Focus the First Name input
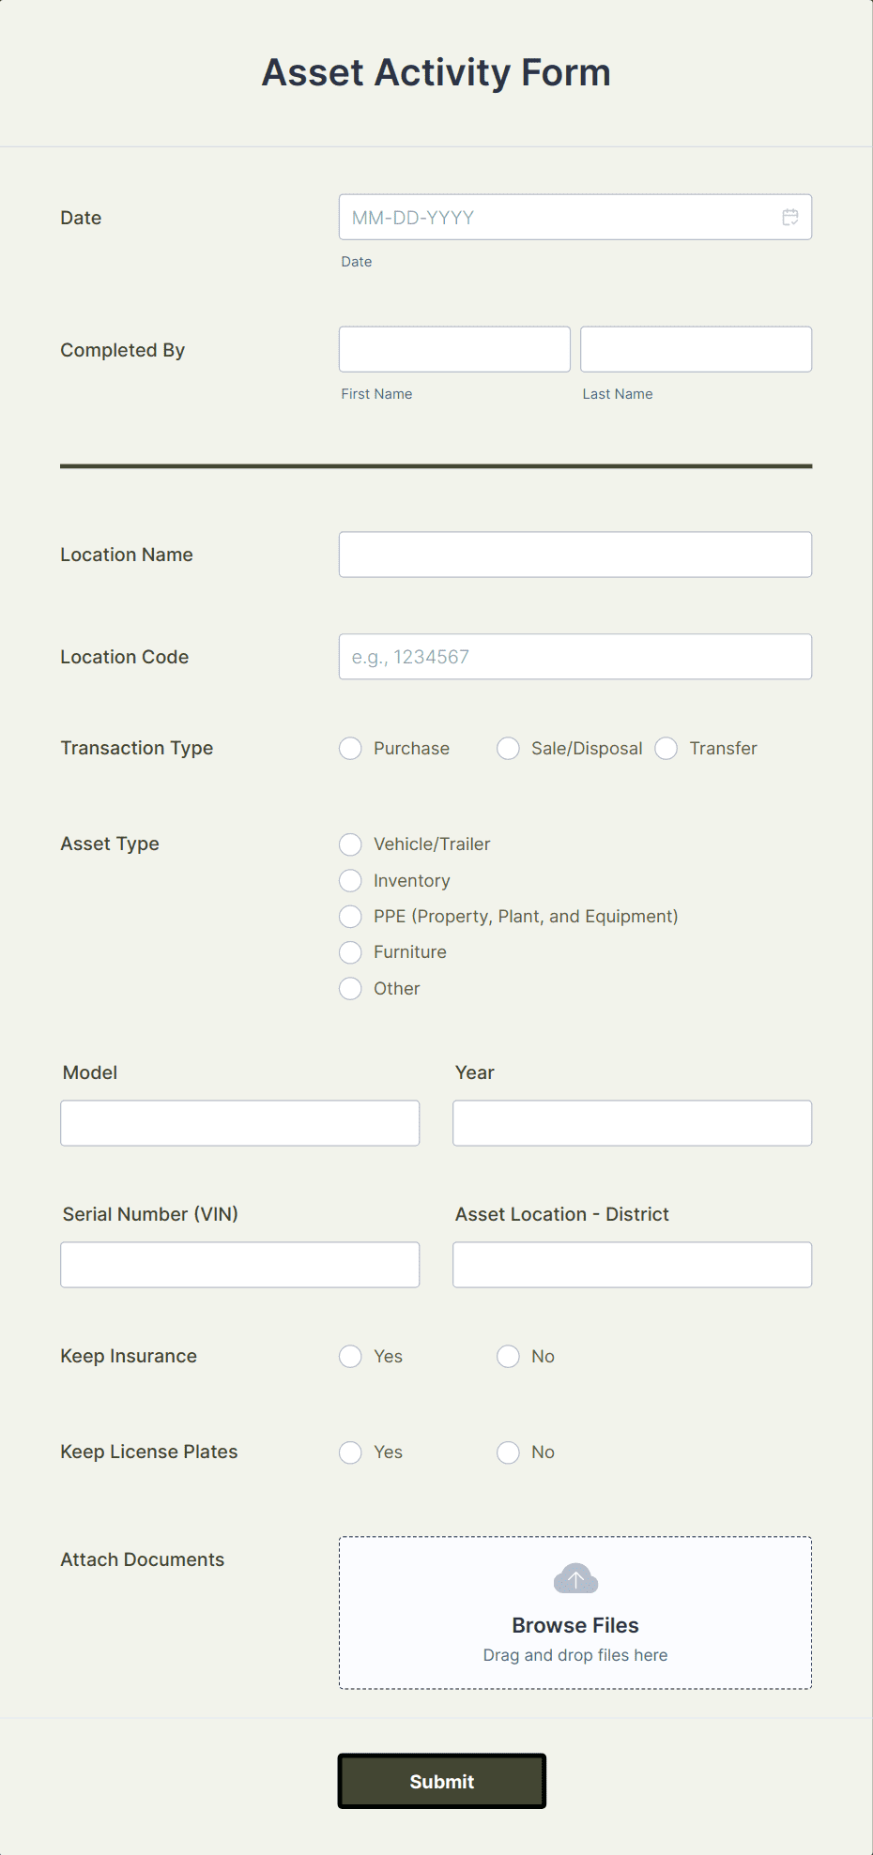This screenshot has height=1855, width=873. 454,349
